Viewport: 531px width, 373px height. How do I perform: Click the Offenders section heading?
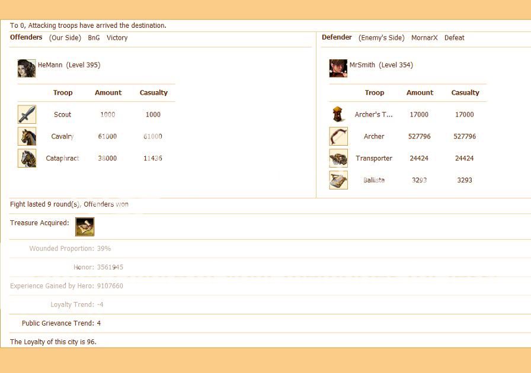coord(26,37)
